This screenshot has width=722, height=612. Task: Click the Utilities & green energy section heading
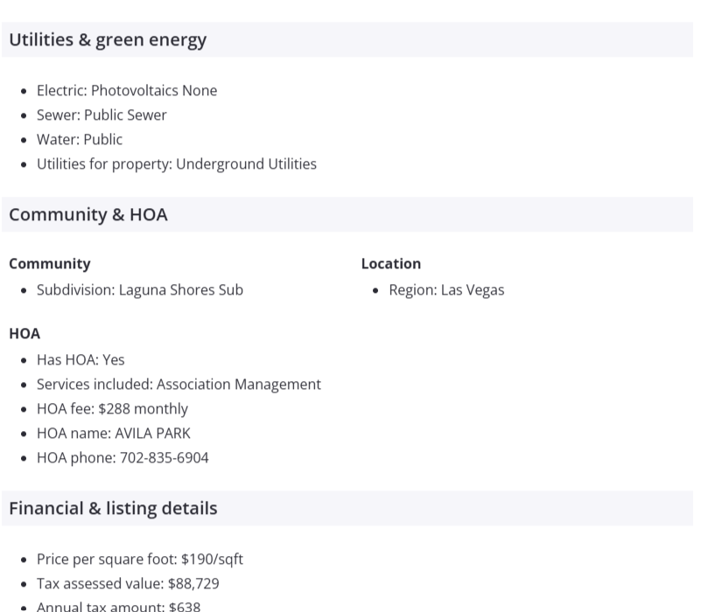pos(108,40)
